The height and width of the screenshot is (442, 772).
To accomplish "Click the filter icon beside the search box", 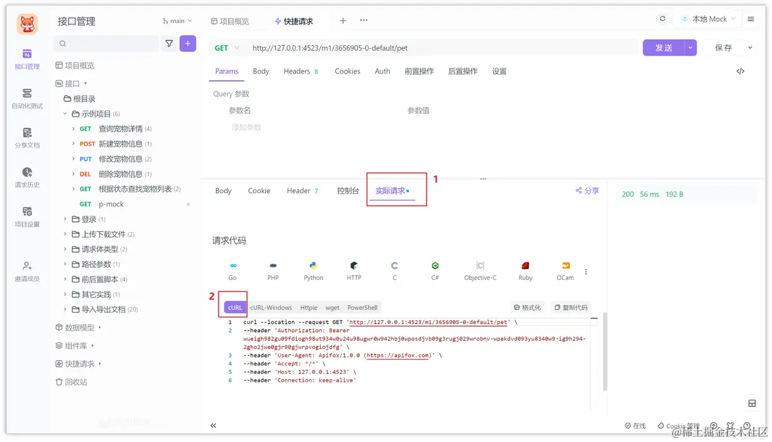I will tap(169, 43).
